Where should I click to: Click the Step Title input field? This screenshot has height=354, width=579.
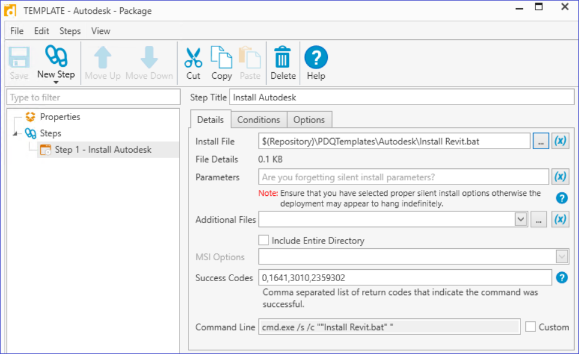point(402,97)
